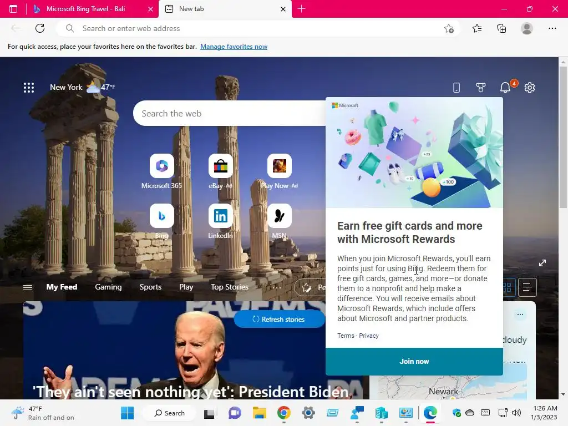568x426 pixels.
Task: Open weather card more options ellipsis
Action: click(x=520, y=315)
